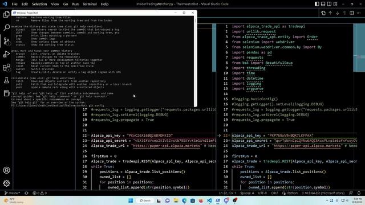Open More Actions ellipsis menu
Screen dimensions: 365x205
click(359, 13)
